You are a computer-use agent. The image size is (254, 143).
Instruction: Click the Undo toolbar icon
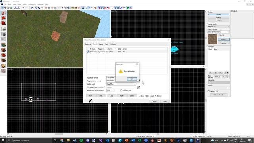[23, 8]
